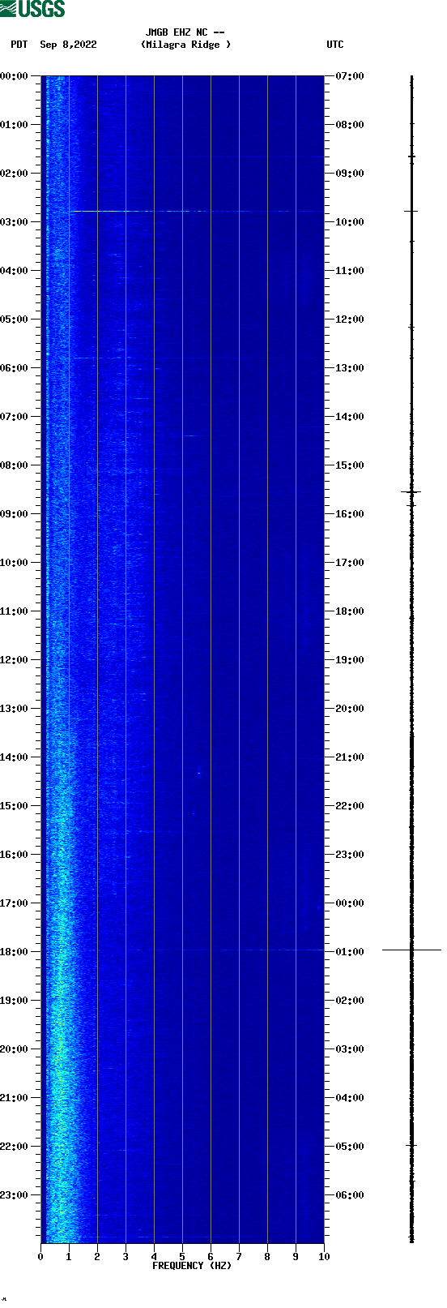Click the '07:00' UTC time label

pyautogui.click(x=350, y=76)
